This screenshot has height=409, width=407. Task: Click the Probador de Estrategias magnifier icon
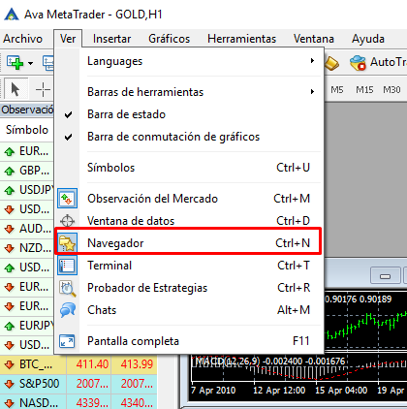pos(68,288)
